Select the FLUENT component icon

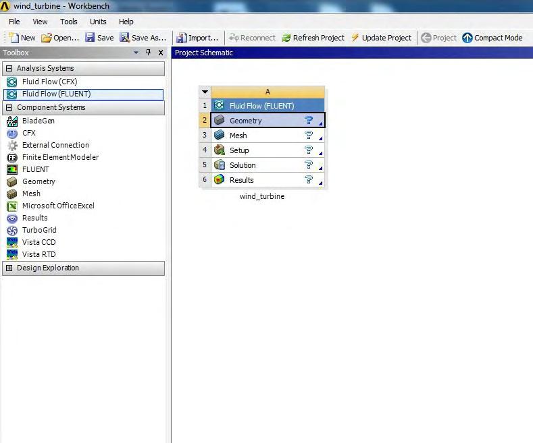click(12, 170)
